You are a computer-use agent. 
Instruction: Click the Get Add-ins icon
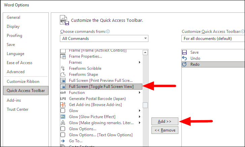[63, 105]
